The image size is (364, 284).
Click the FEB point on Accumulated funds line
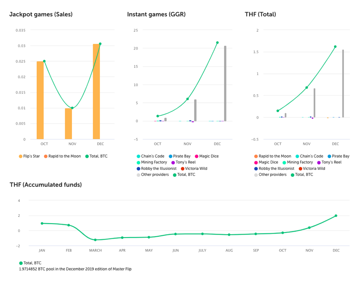69,225
